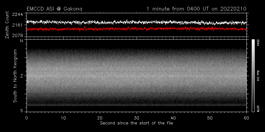The image size is (265, 132).
Task: Click the 20 second tick label
Action: [x=100, y=118]
